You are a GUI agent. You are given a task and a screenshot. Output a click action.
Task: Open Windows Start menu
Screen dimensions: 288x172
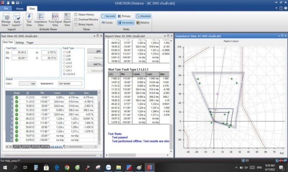[x=5, y=167]
